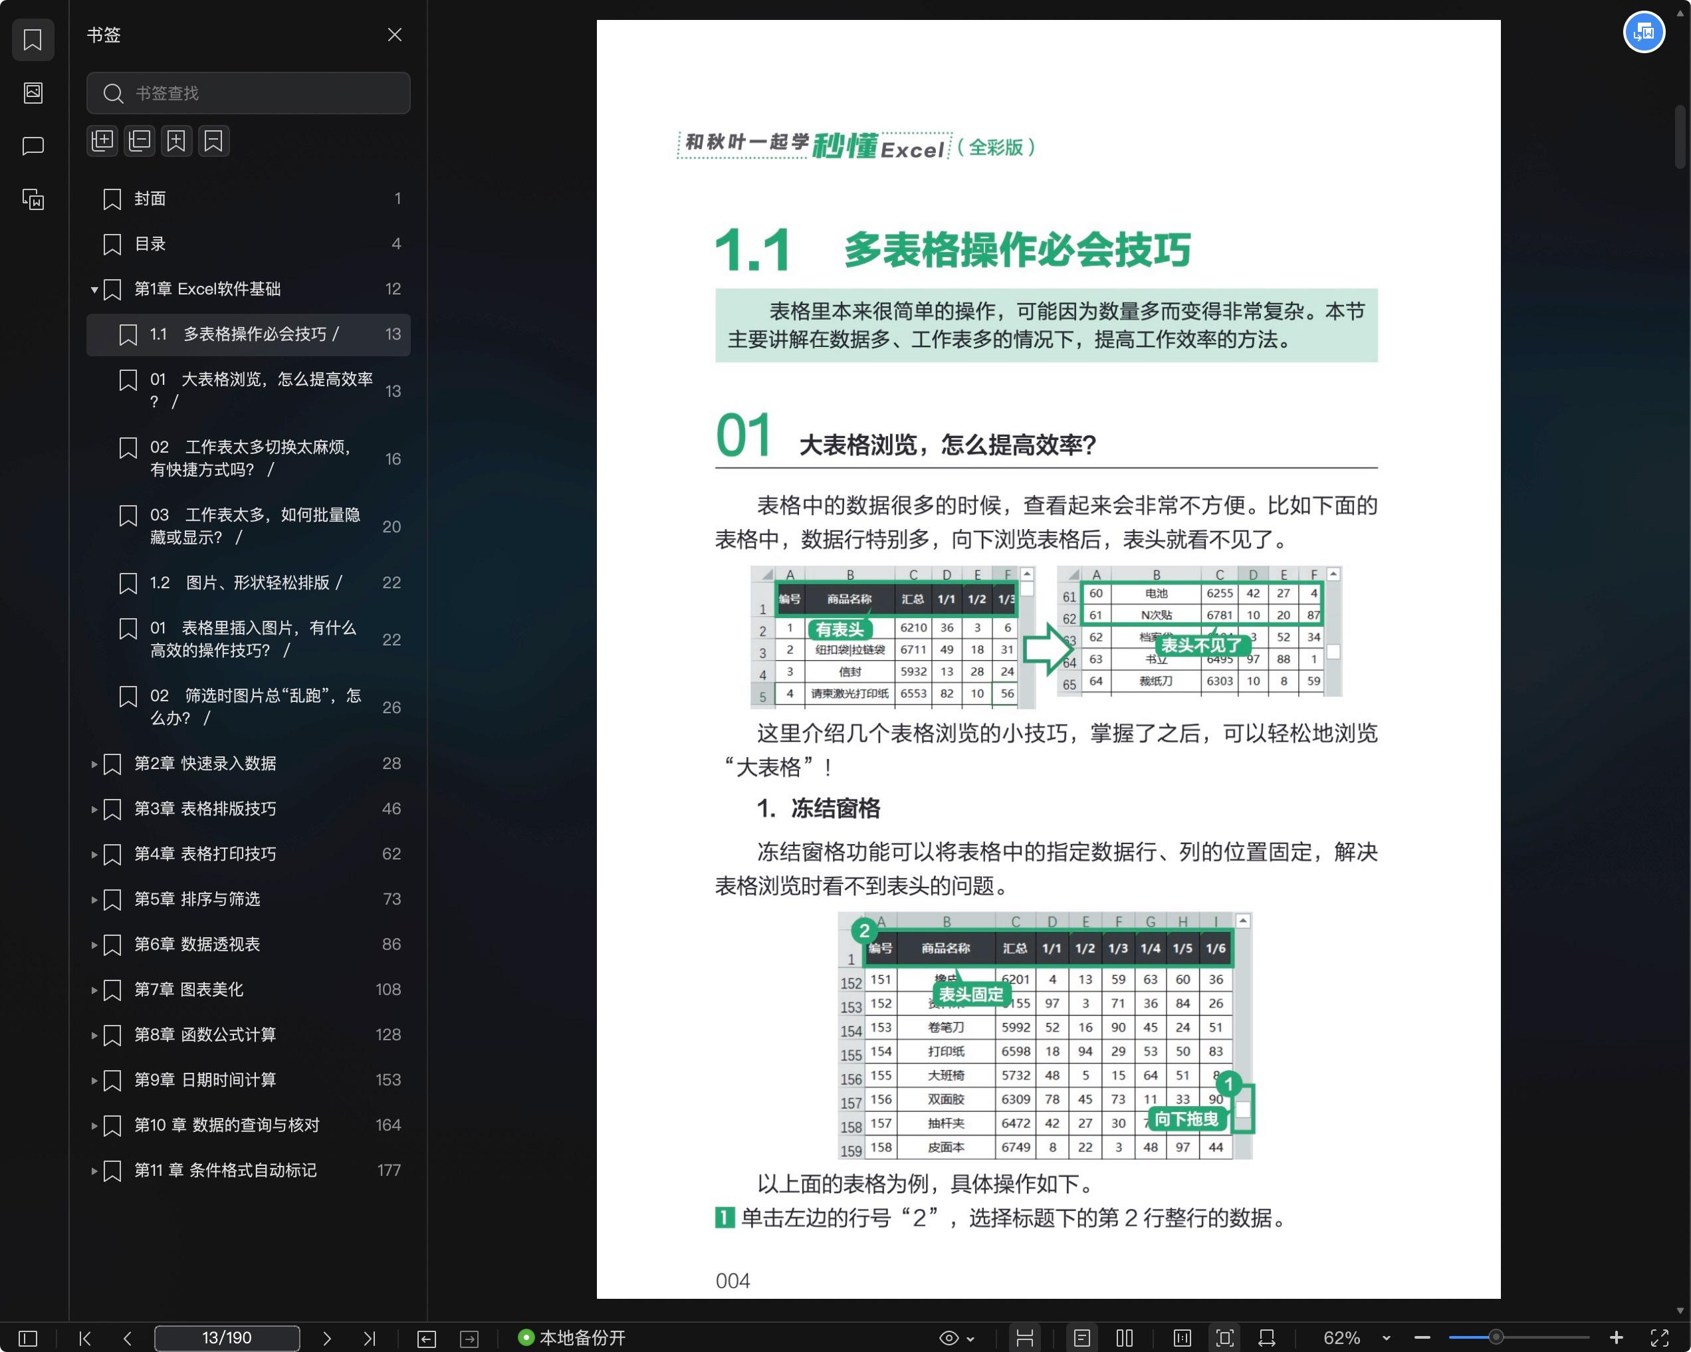The image size is (1691, 1352).
Task: Jump to 01 大表格浏览 bookmark
Action: click(x=248, y=391)
